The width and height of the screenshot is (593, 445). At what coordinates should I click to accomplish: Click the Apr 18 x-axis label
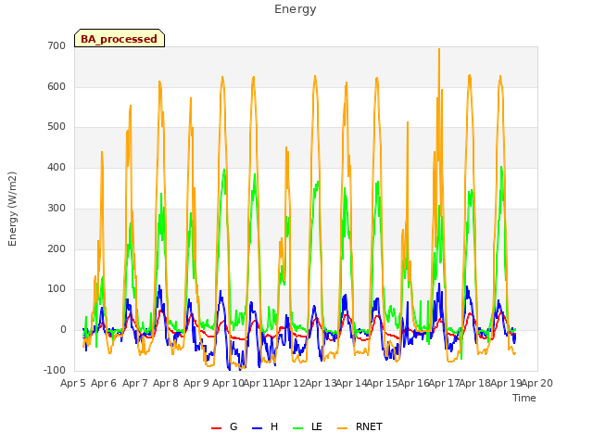(x=475, y=383)
